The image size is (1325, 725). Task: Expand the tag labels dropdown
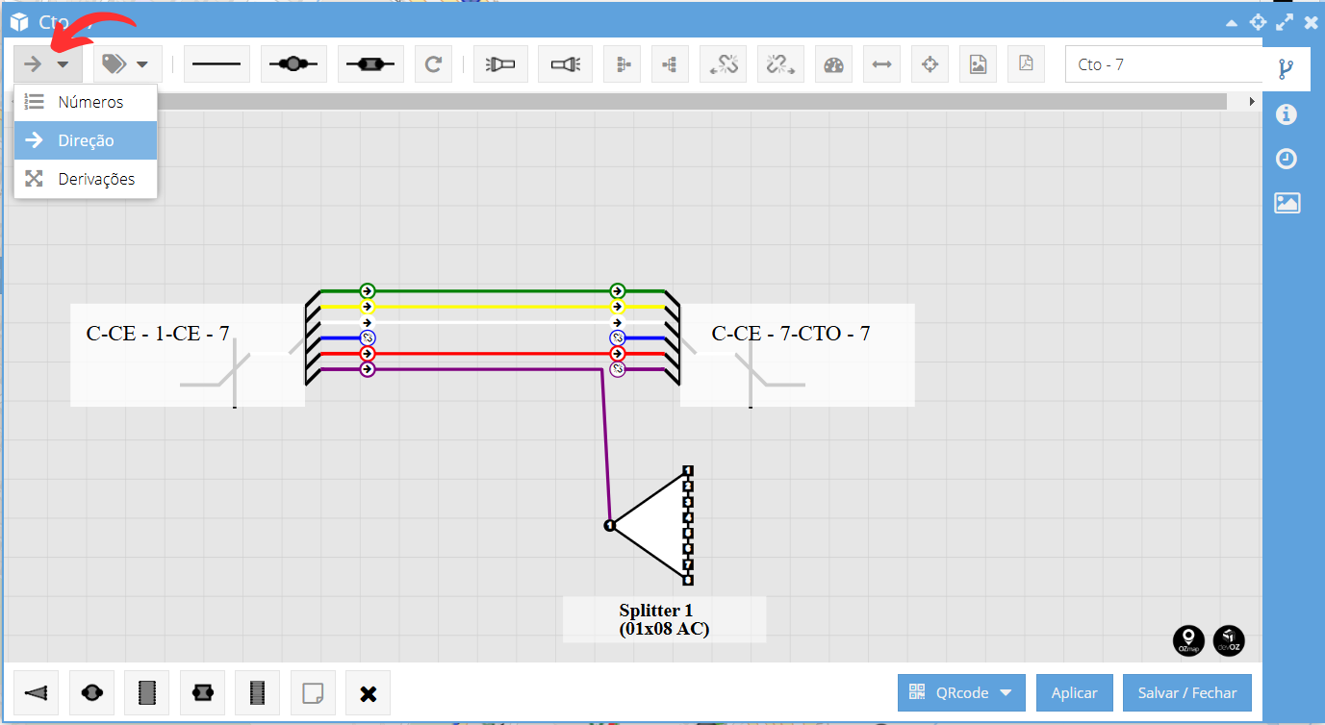pyautogui.click(x=126, y=64)
